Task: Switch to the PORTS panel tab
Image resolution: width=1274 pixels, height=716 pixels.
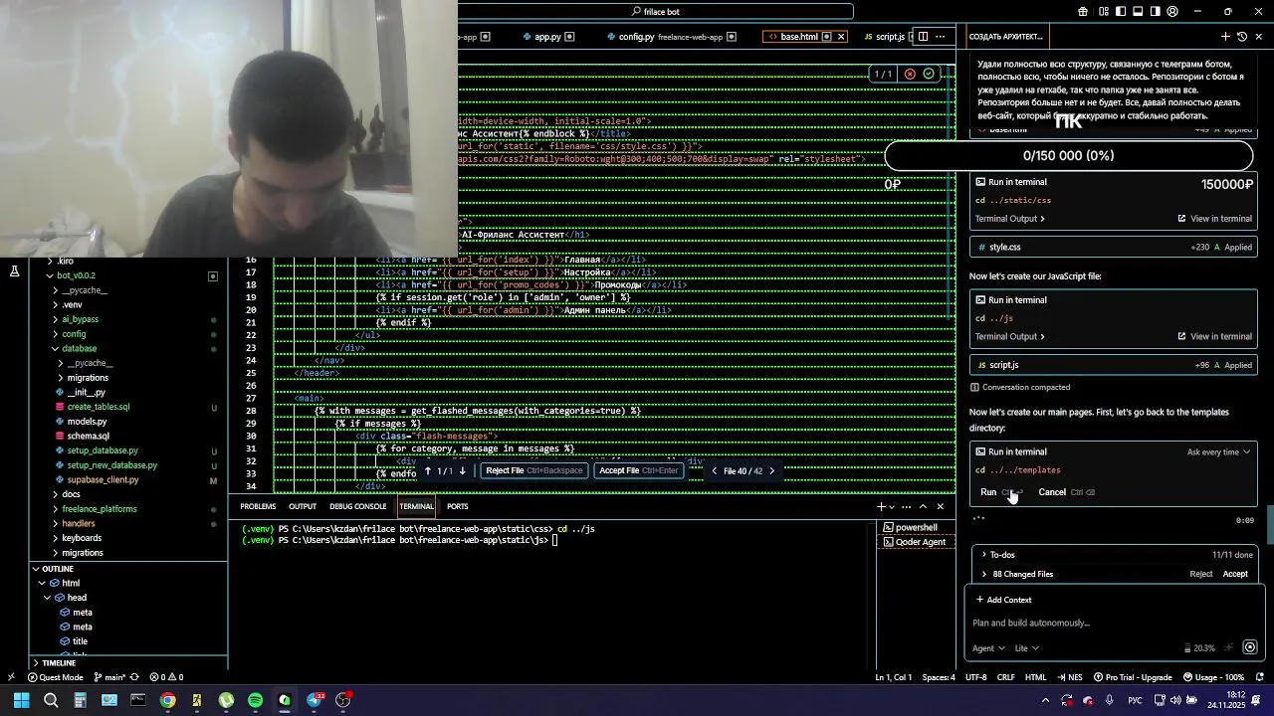Action: click(x=457, y=507)
